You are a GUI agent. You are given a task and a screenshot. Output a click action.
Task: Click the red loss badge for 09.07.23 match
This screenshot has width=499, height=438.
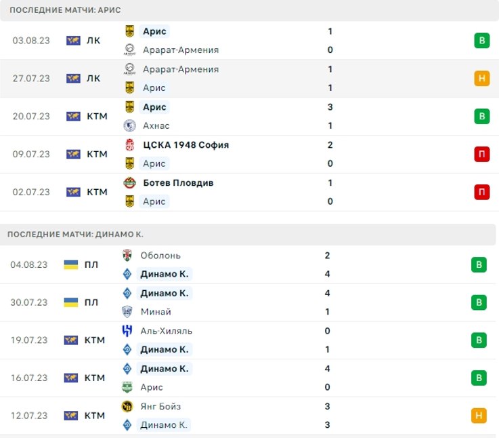pyautogui.click(x=481, y=154)
